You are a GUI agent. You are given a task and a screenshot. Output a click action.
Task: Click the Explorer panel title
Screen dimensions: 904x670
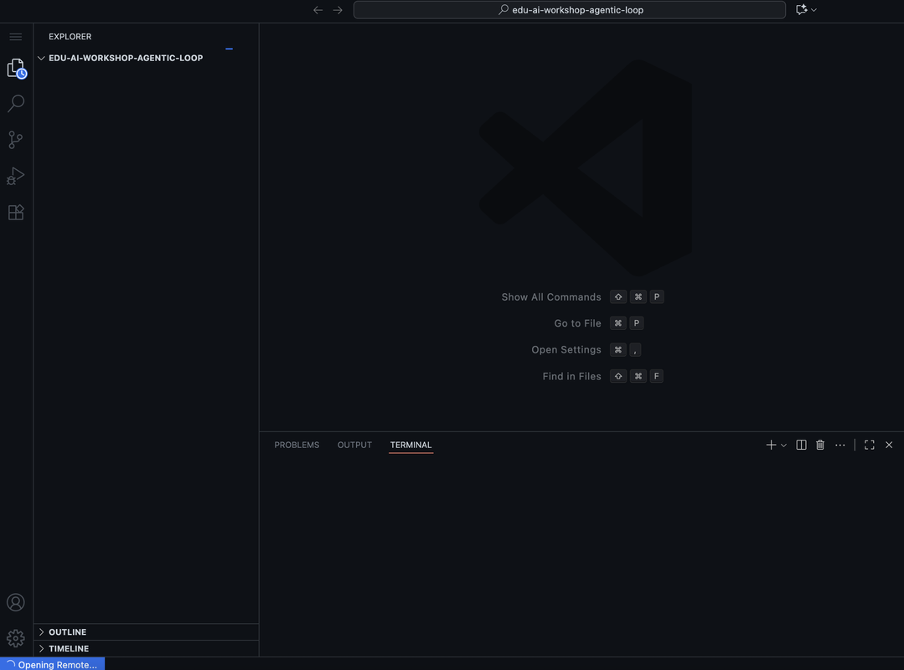[70, 36]
